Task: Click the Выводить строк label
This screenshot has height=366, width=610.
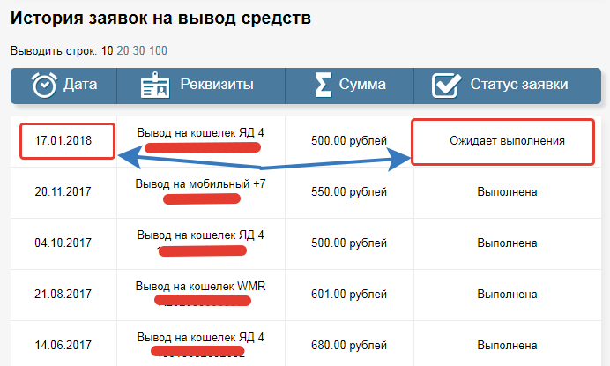Action: tap(54, 51)
